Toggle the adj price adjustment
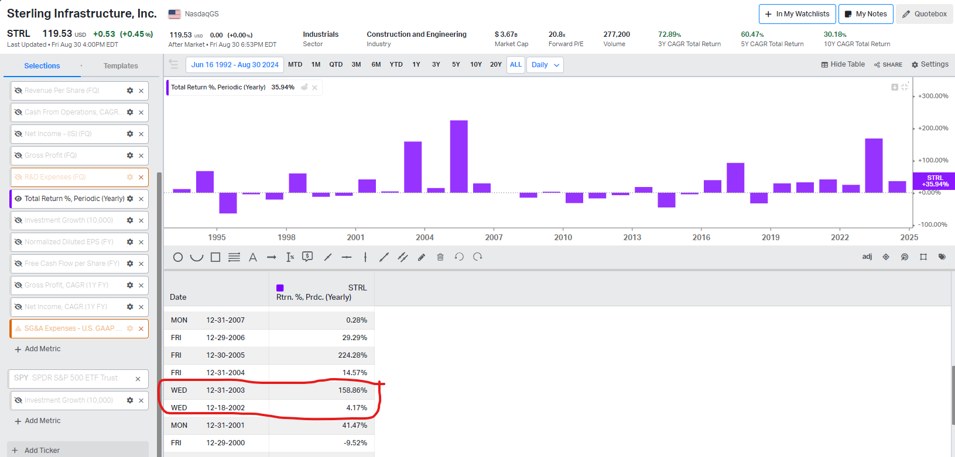Screen dimensions: 955x457 tap(867, 257)
